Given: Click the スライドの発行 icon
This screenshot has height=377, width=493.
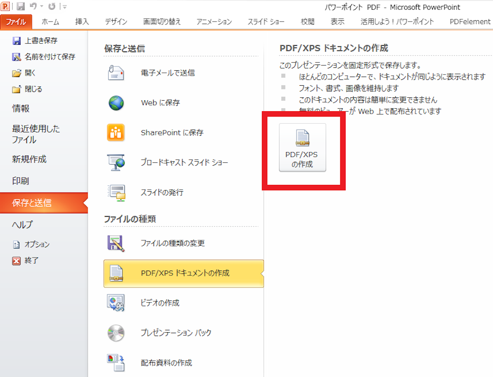Looking at the screenshot, I should [x=117, y=193].
